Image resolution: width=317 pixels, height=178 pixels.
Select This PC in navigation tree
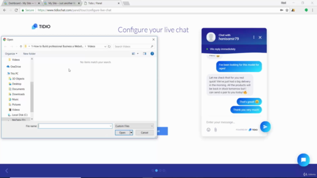pyautogui.click(x=12, y=74)
